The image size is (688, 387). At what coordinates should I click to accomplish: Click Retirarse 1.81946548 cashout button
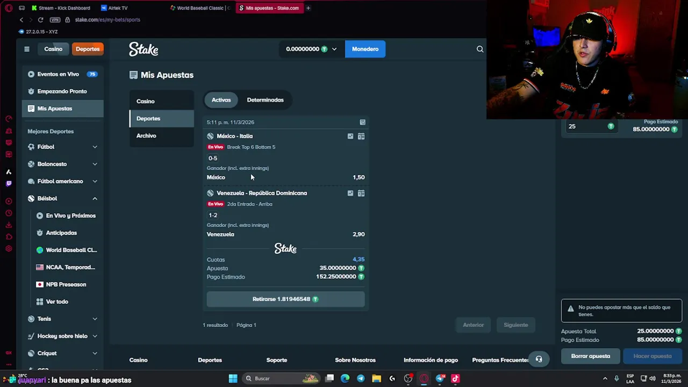pos(285,299)
